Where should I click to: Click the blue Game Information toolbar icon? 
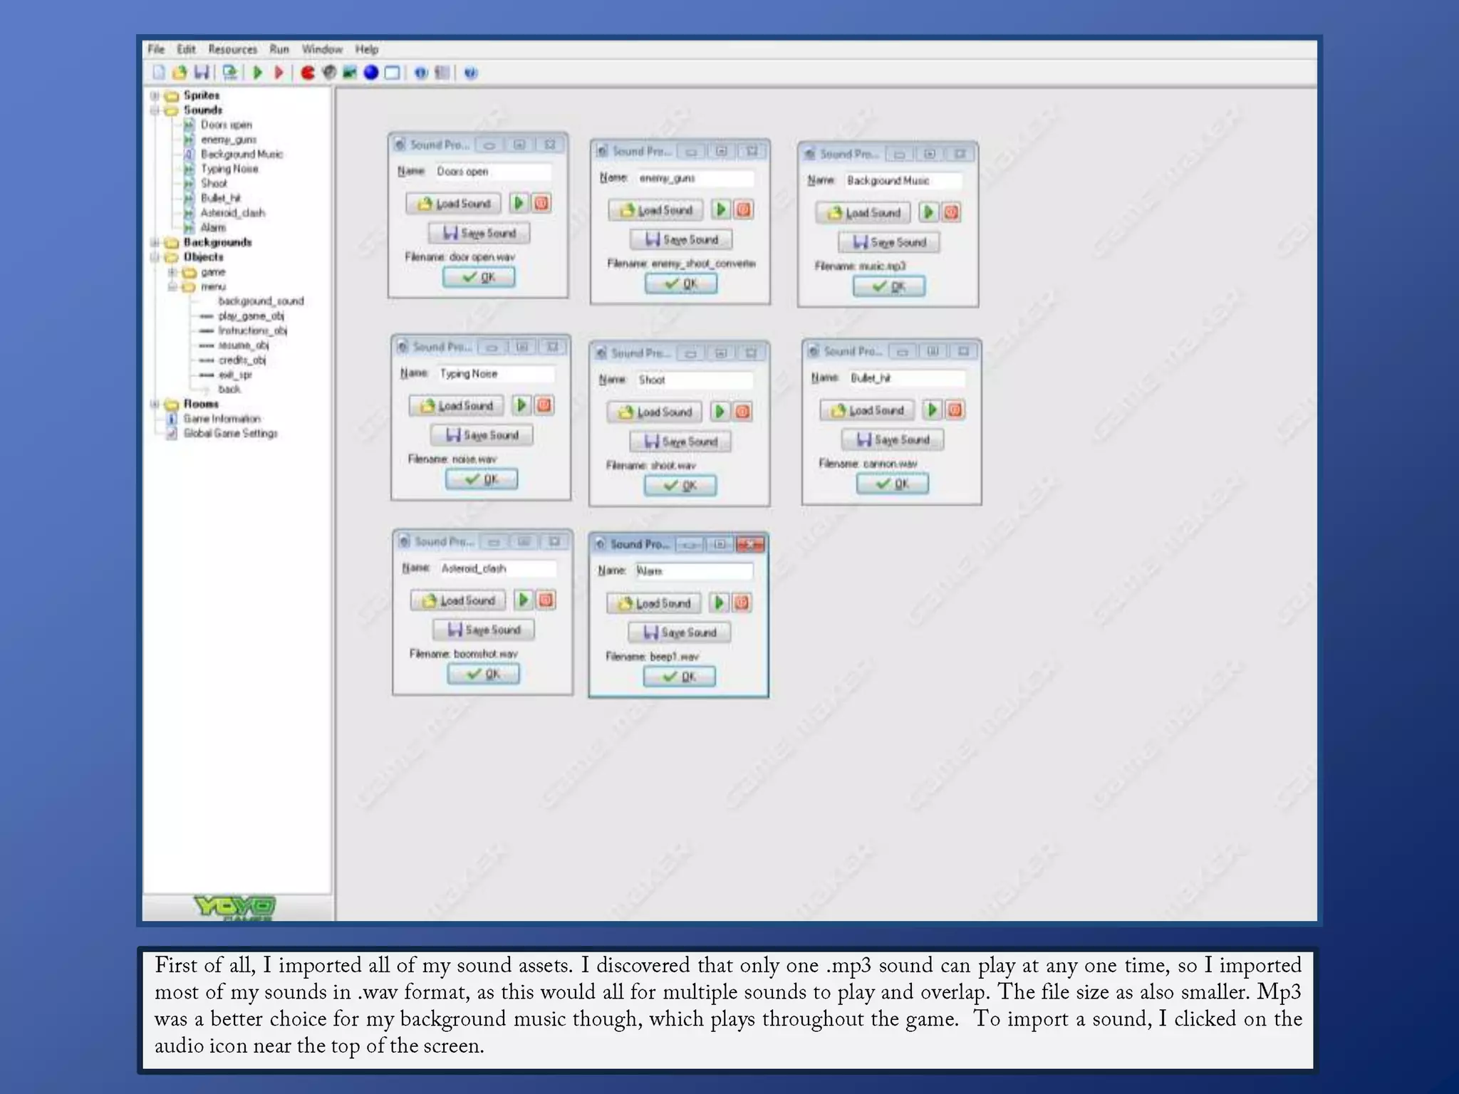point(421,73)
